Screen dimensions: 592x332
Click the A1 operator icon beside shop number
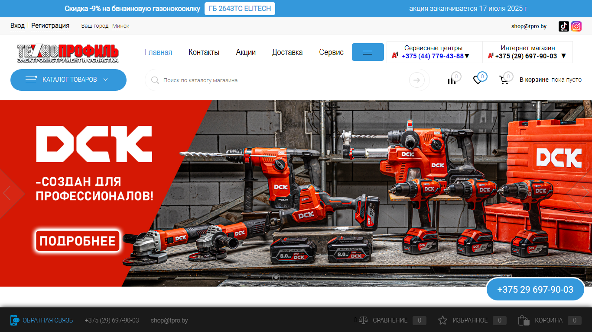[491, 56]
